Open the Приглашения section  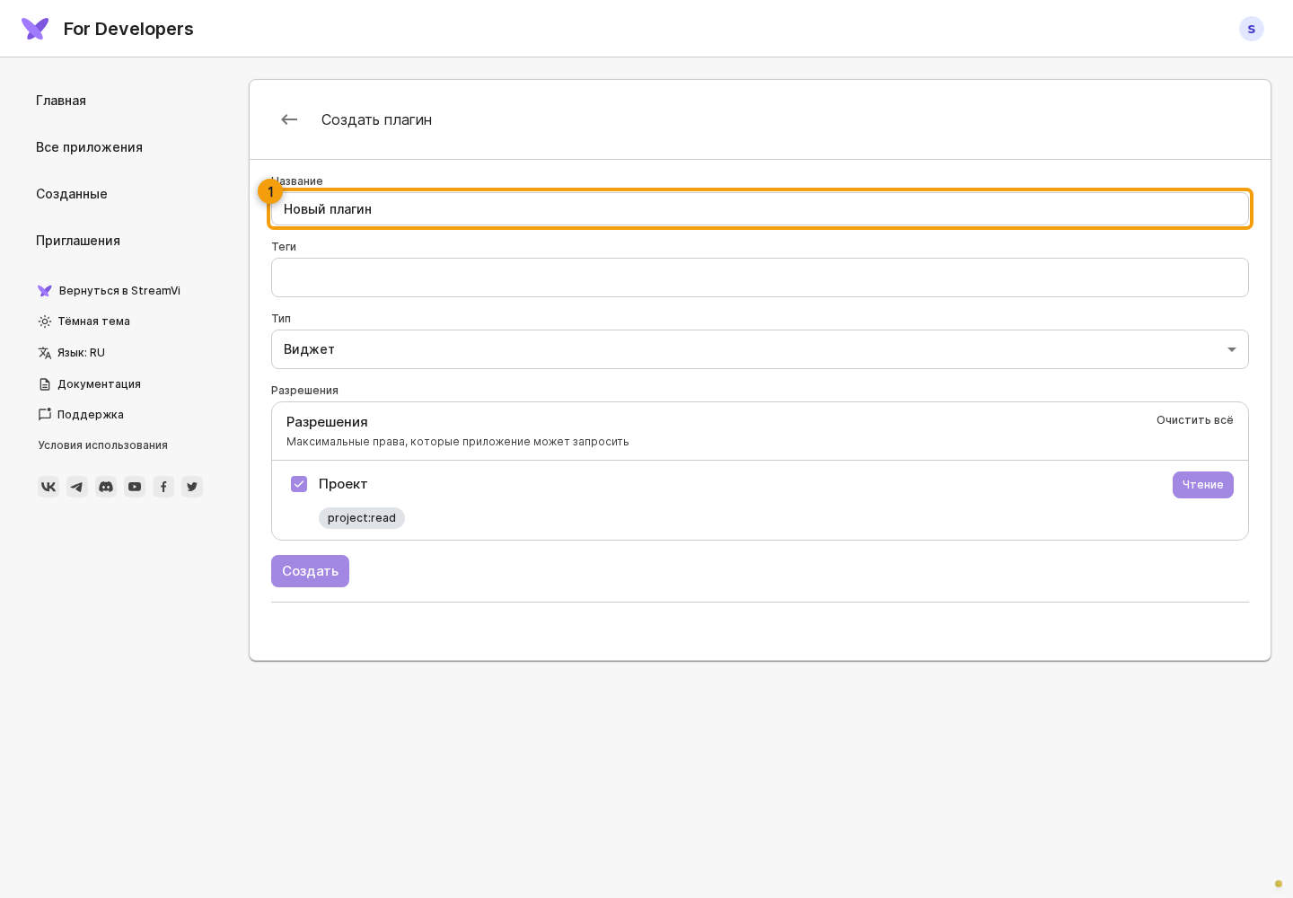click(x=78, y=241)
